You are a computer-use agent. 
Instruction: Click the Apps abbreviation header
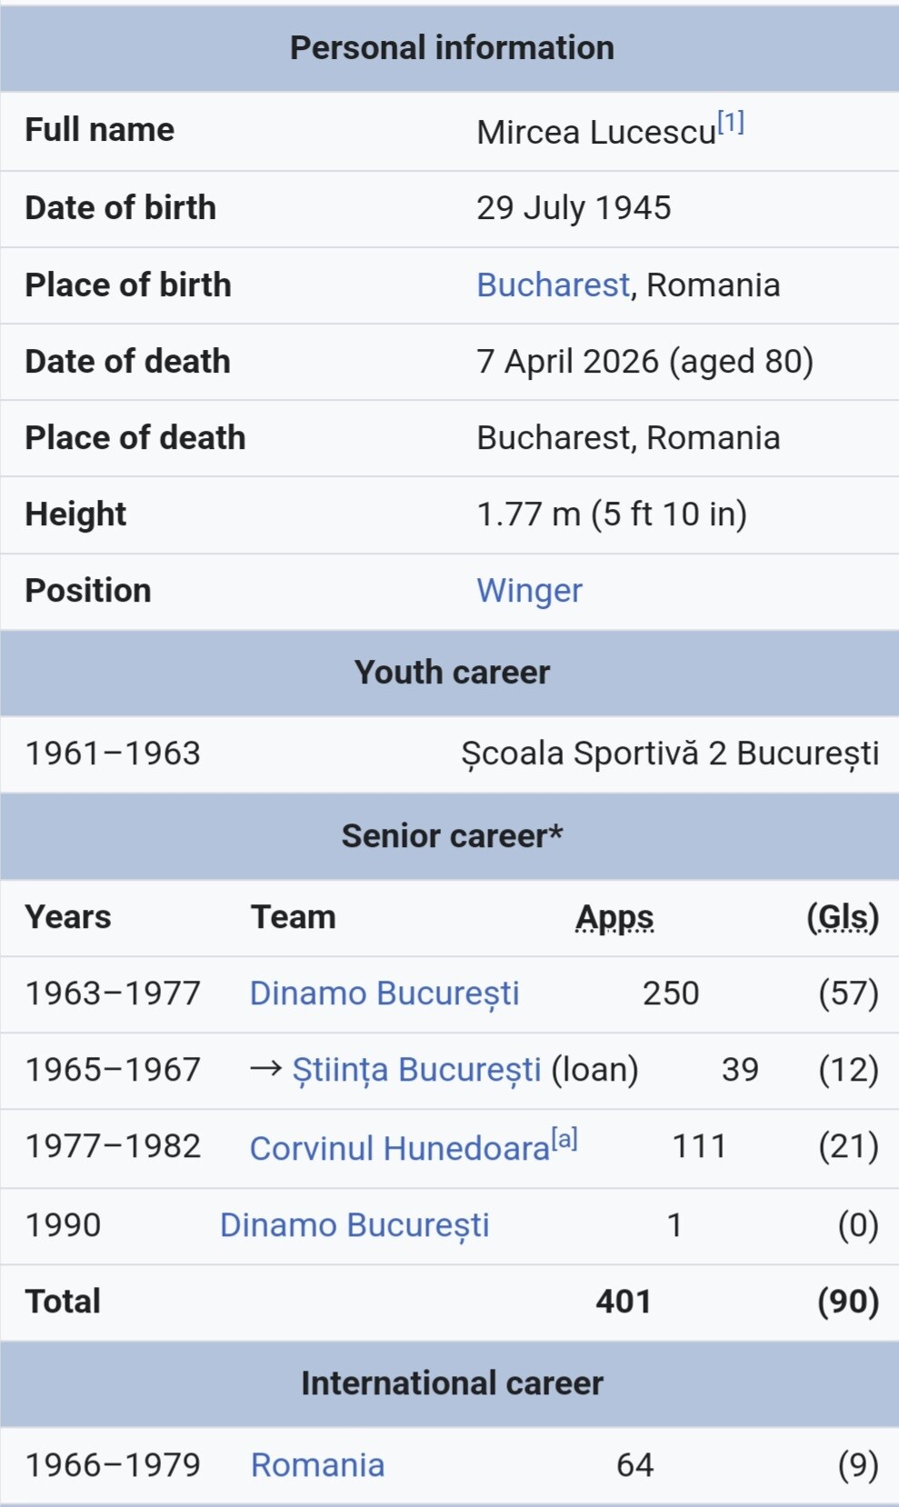[x=614, y=917]
